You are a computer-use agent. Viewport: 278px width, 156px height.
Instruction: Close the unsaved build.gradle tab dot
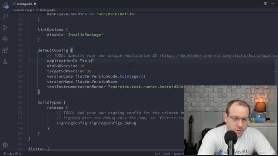35,4
